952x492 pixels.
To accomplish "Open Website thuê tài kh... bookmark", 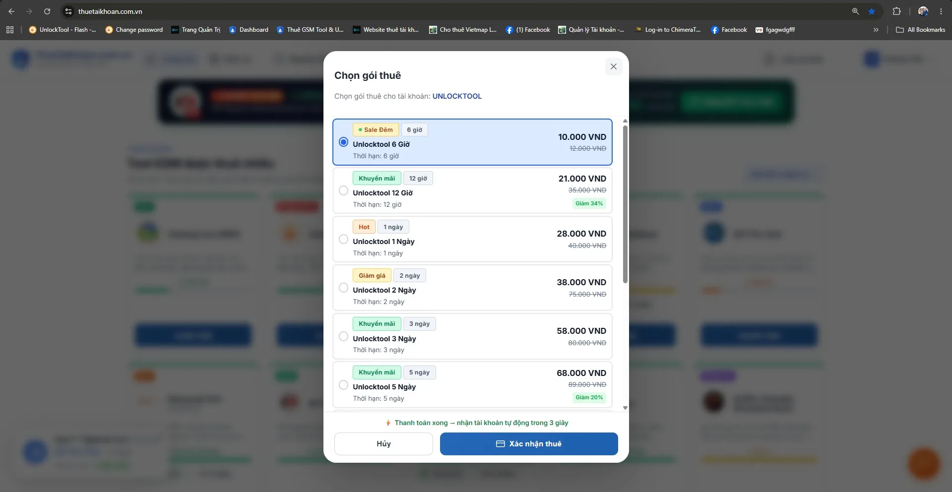I will pos(386,30).
